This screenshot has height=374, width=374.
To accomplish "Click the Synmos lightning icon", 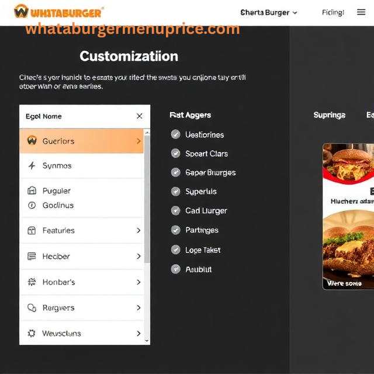I will point(32,165).
